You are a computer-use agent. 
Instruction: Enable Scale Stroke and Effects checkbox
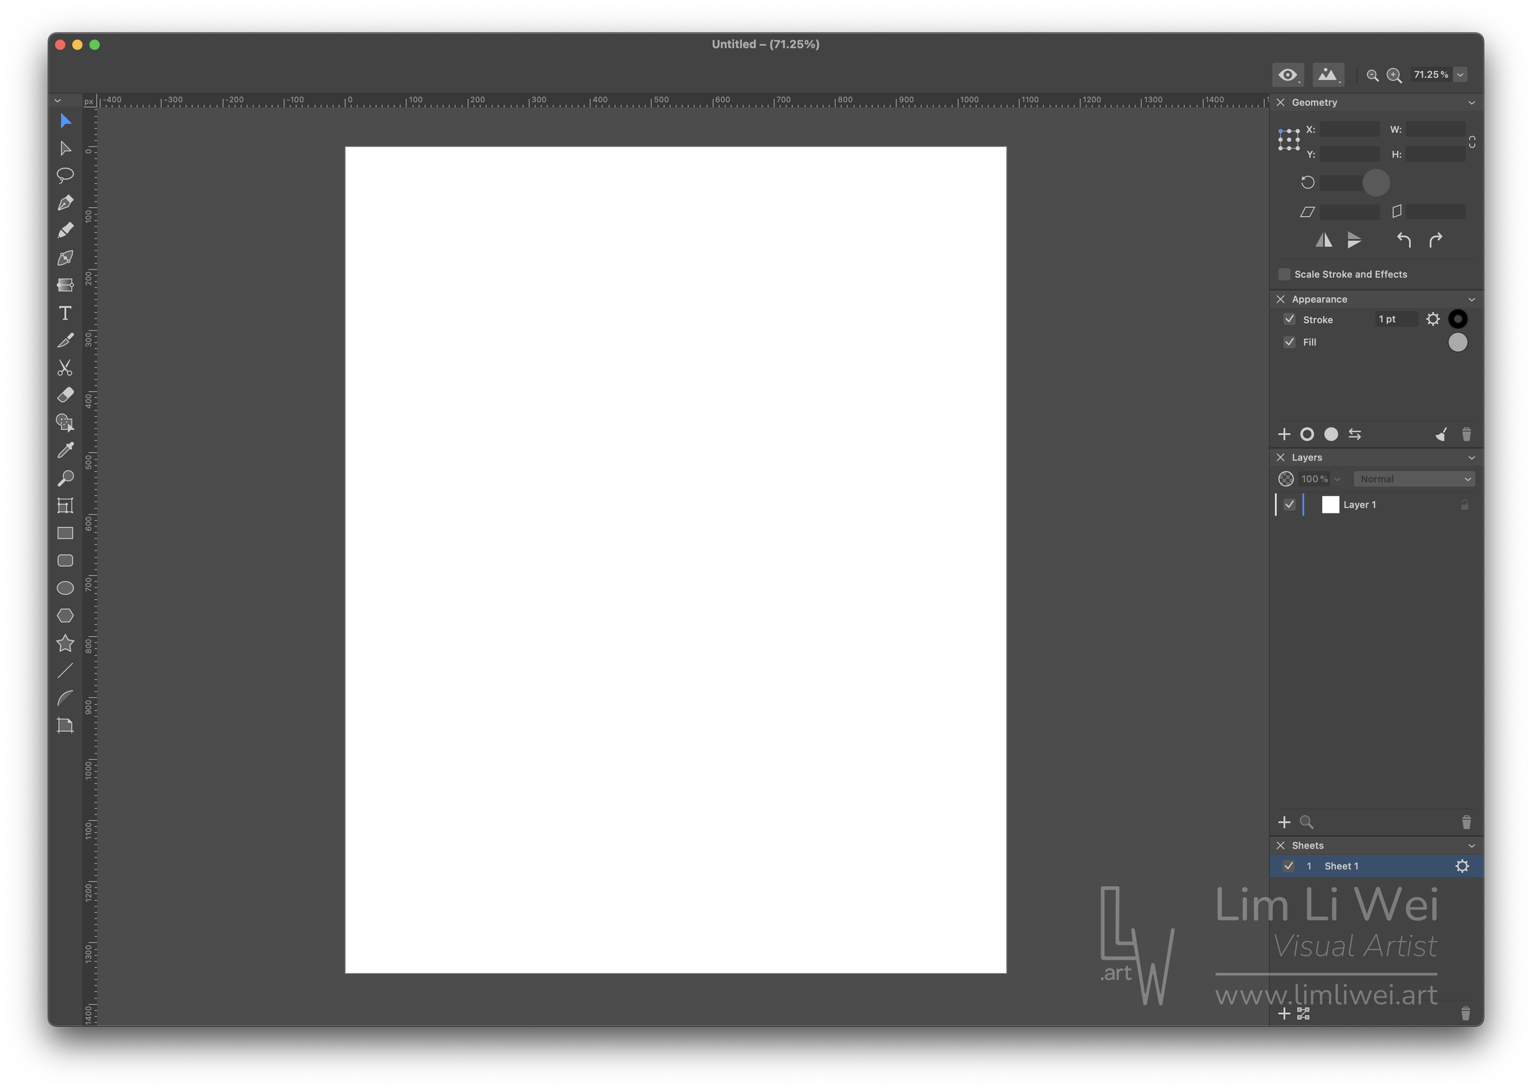coord(1284,274)
